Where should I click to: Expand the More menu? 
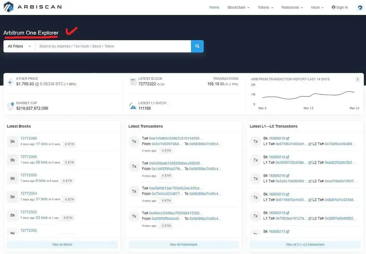pos(317,7)
